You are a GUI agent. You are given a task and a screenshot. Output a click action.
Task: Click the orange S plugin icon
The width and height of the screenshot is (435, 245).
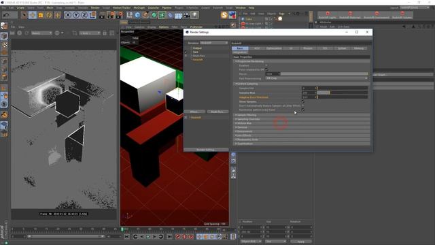(x=224, y=15)
